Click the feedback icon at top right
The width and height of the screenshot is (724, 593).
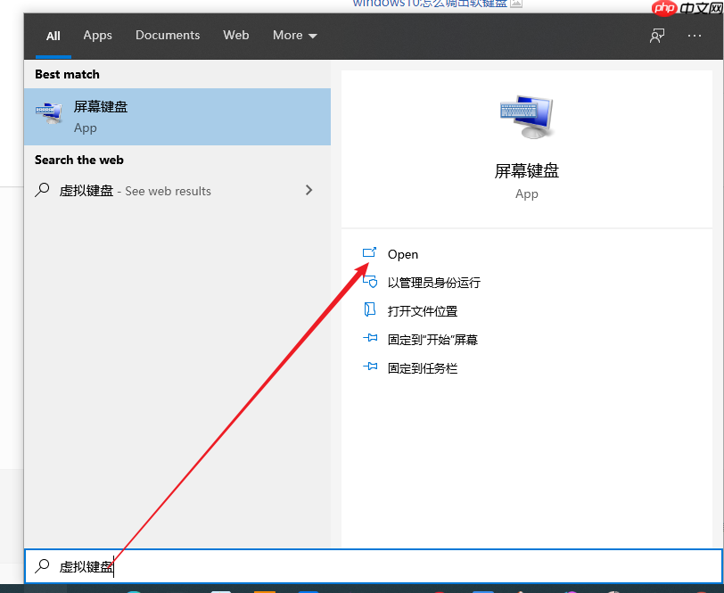click(656, 35)
